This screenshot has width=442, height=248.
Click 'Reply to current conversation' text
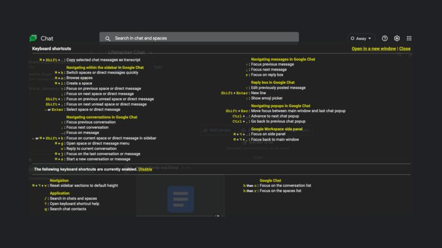[x=91, y=149]
